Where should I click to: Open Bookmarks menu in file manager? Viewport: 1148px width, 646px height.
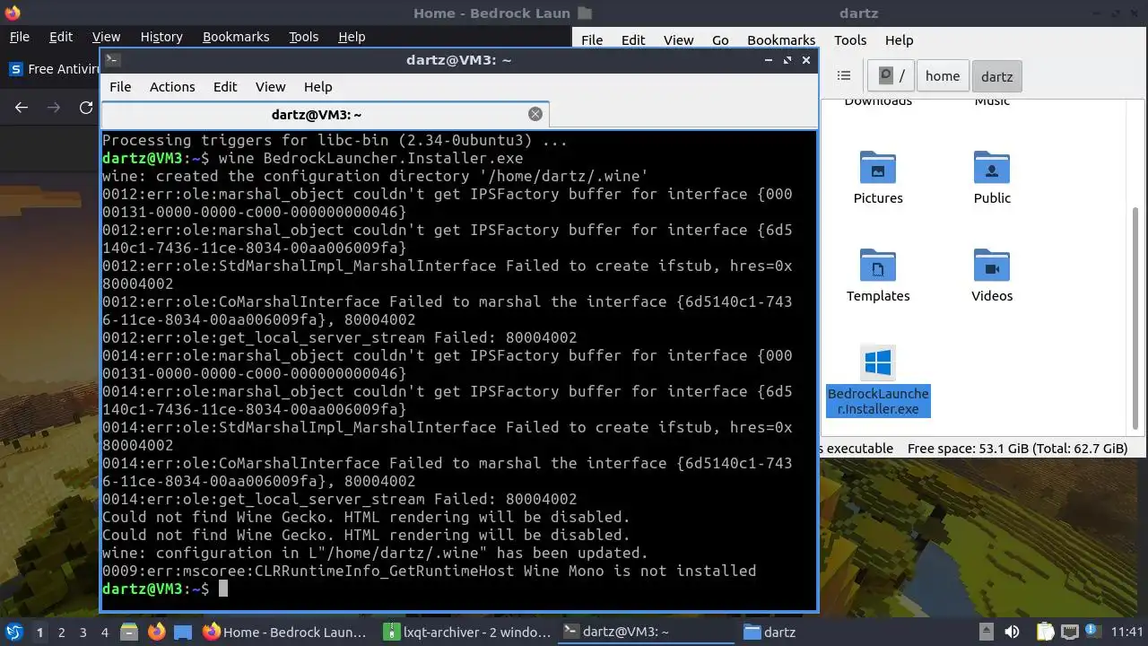[x=781, y=40]
